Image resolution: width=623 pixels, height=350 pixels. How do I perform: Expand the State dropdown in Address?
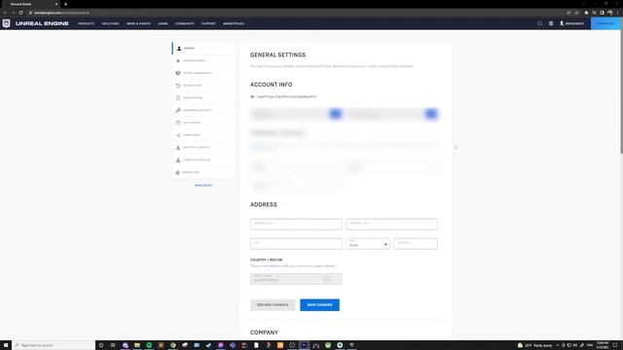(x=368, y=244)
